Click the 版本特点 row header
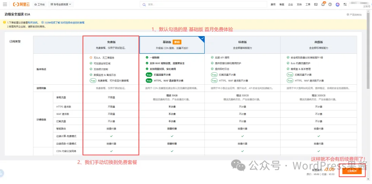The image size is (372, 184). (42, 69)
